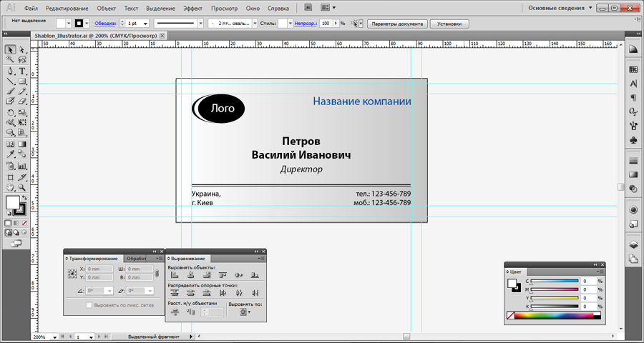Select the Zoom magnifier tool
Image resolution: width=644 pixels, height=343 pixels.
[22, 187]
